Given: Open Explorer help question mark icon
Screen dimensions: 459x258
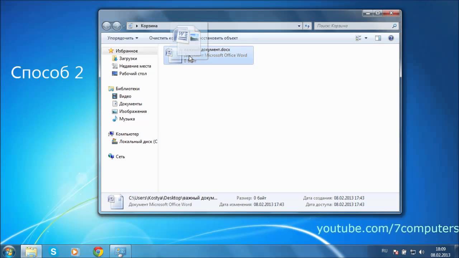Looking at the screenshot, I should 391,38.
